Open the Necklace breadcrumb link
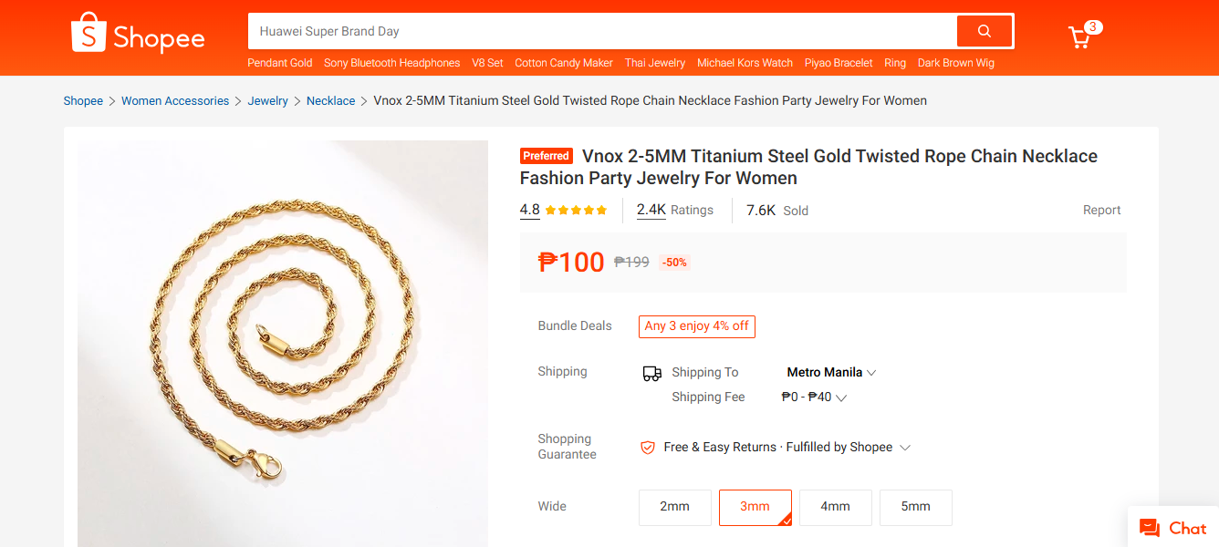Image resolution: width=1219 pixels, height=547 pixels. [330, 100]
